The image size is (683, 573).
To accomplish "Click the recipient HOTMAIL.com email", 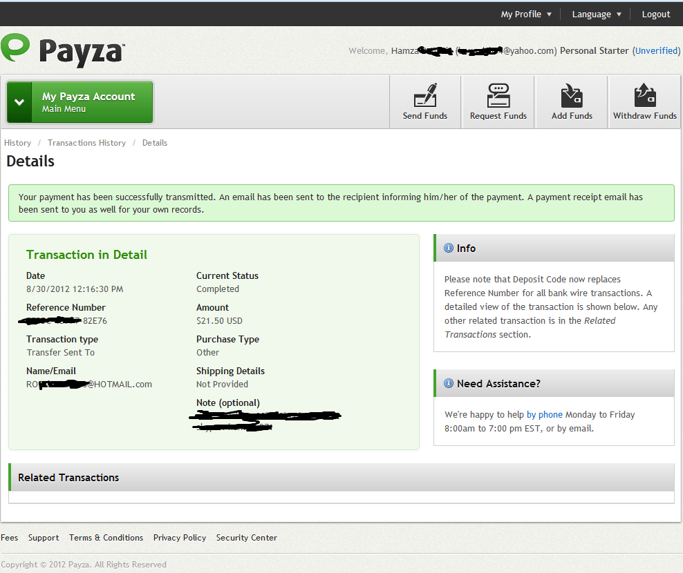I will coord(89,384).
